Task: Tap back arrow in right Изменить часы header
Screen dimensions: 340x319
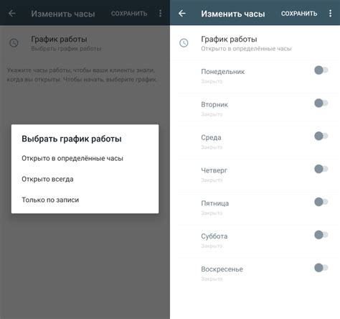Action: tap(182, 13)
